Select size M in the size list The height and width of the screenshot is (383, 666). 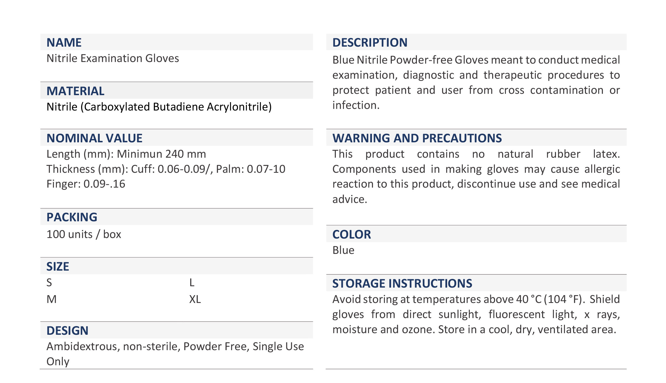point(51,299)
